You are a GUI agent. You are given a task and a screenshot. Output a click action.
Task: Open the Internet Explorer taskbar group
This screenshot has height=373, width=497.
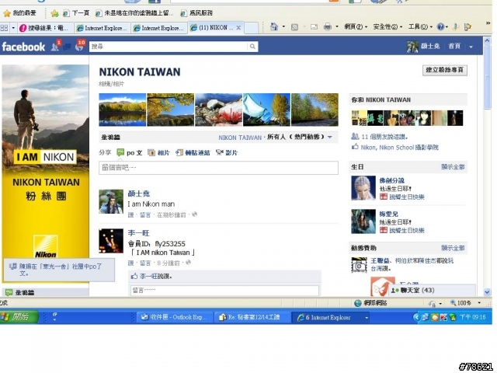(x=332, y=317)
